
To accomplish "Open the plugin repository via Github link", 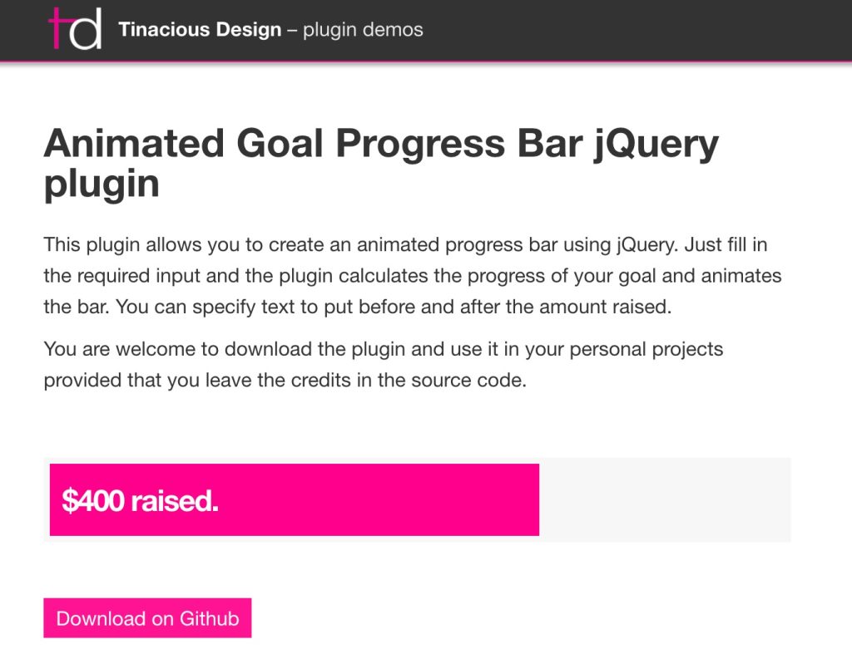I will pyautogui.click(x=147, y=617).
